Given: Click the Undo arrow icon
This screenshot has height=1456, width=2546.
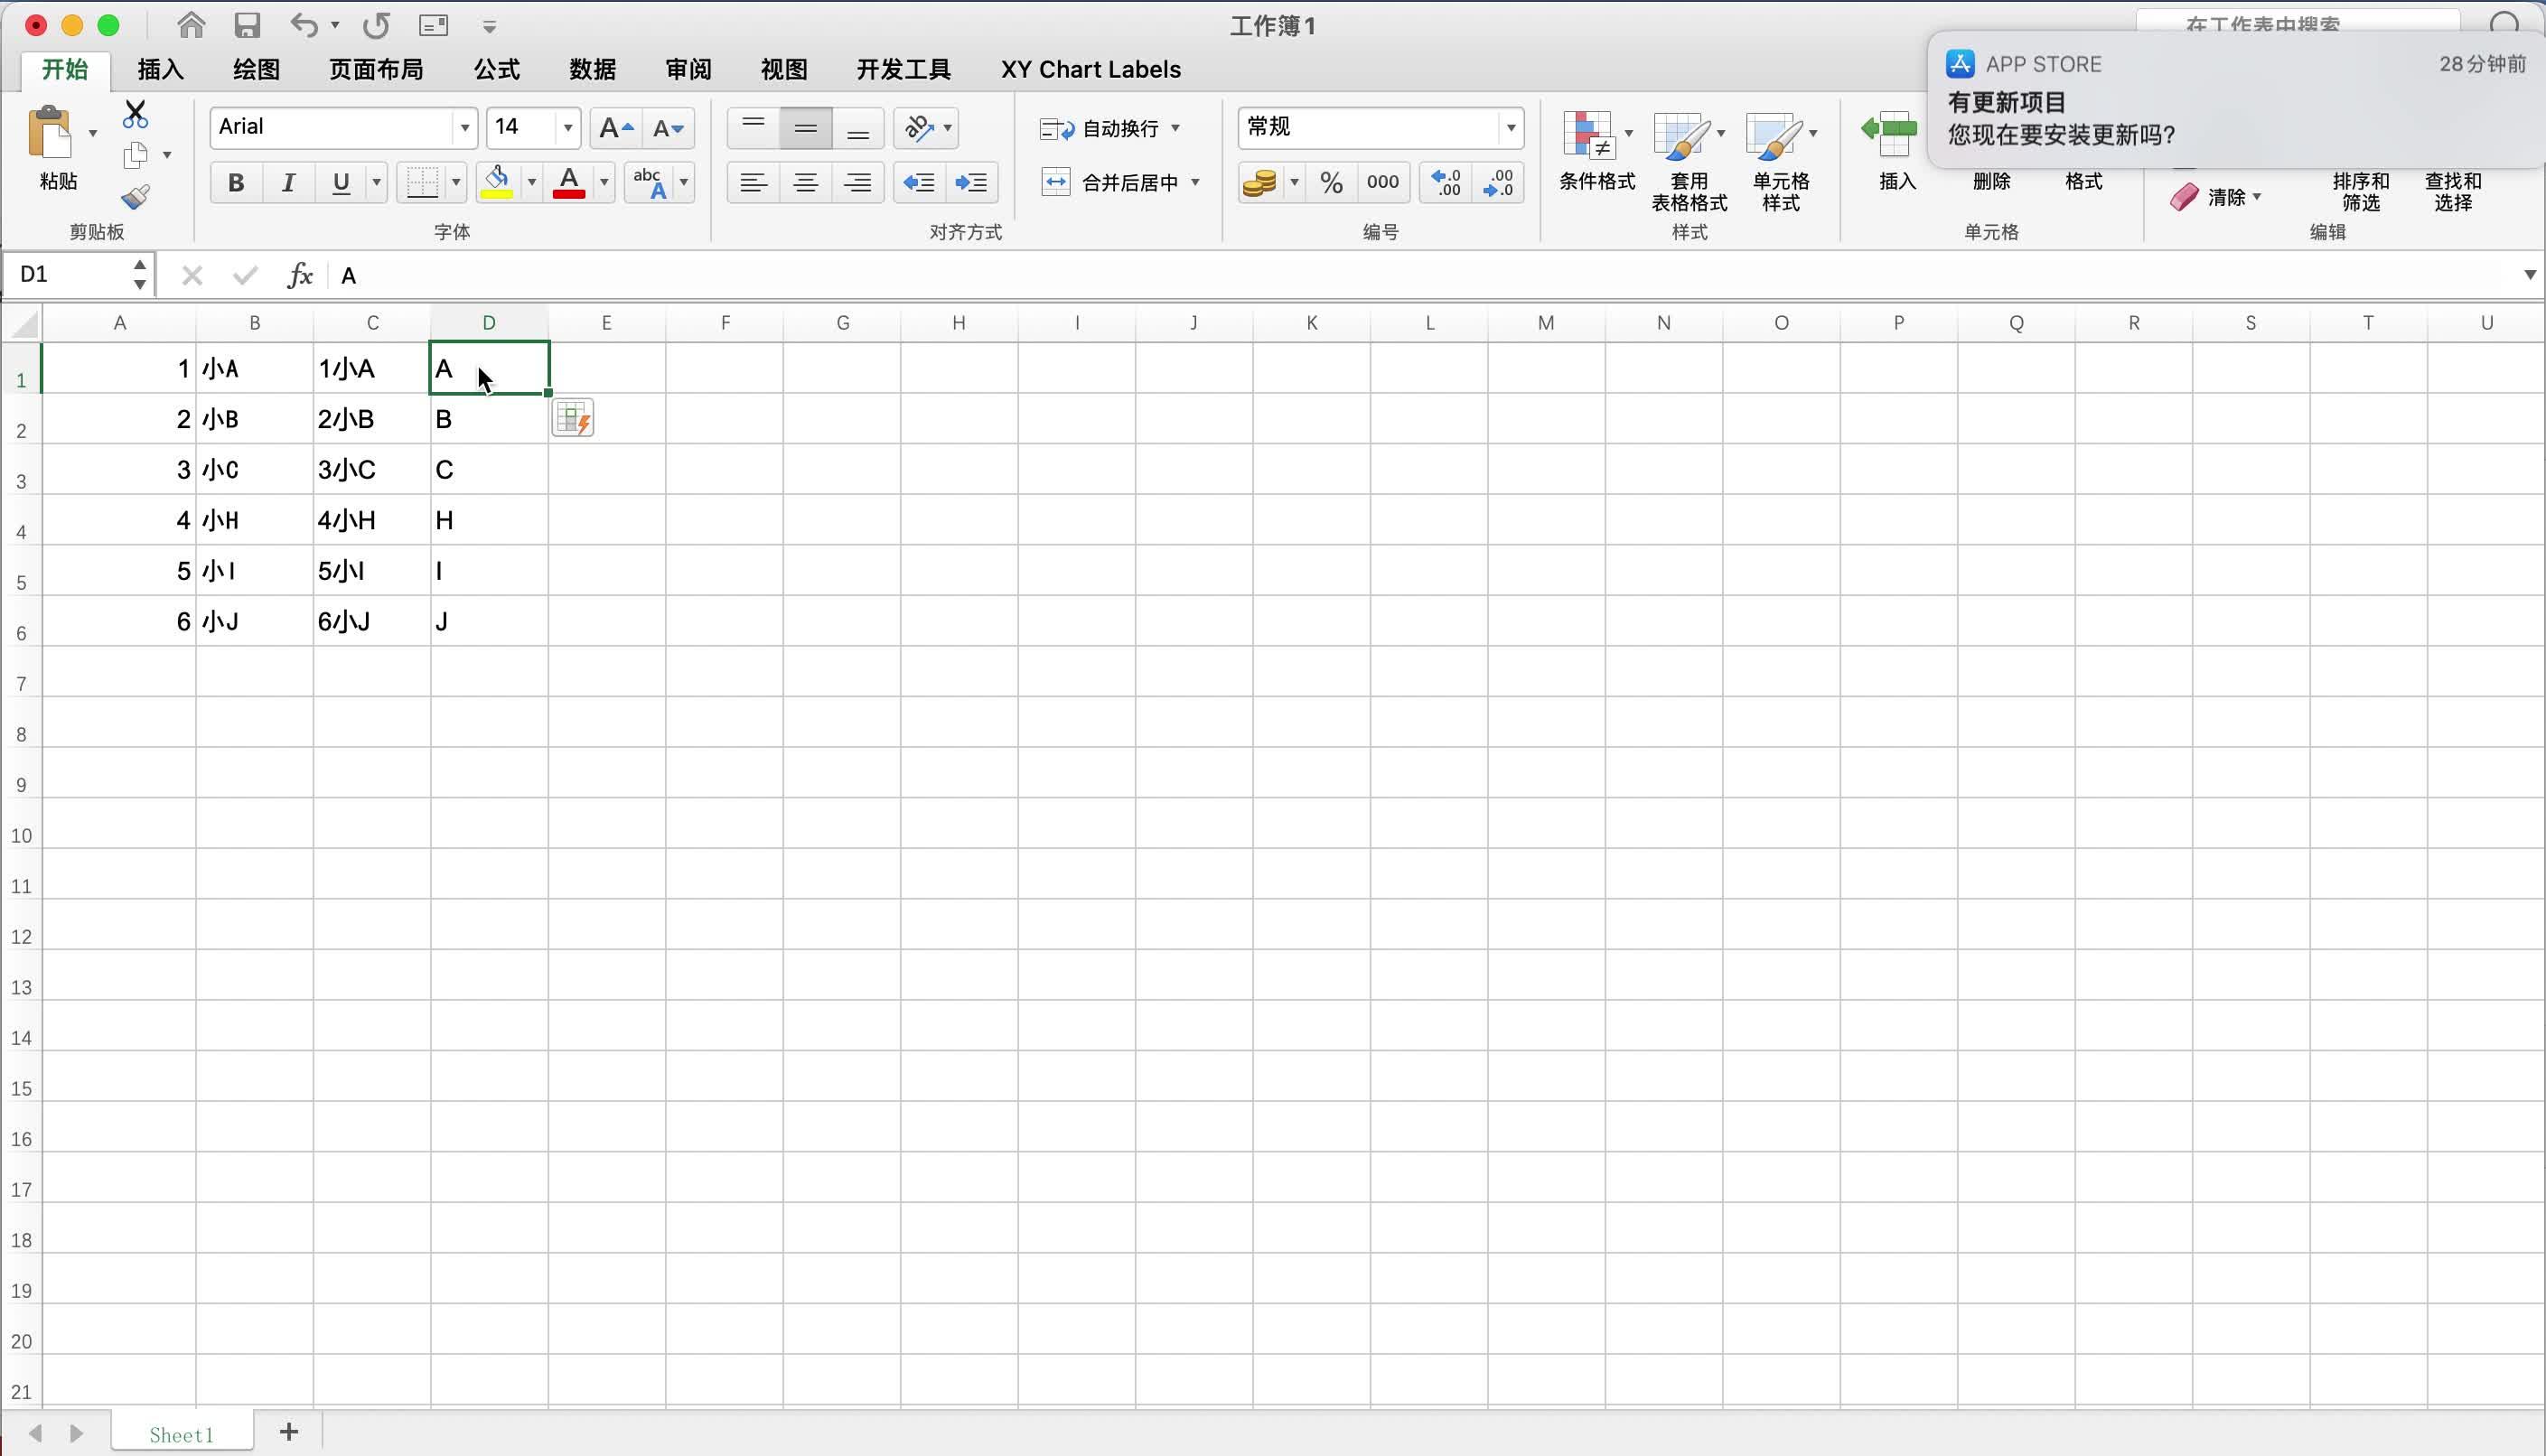Looking at the screenshot, I should tap(304, 25).
